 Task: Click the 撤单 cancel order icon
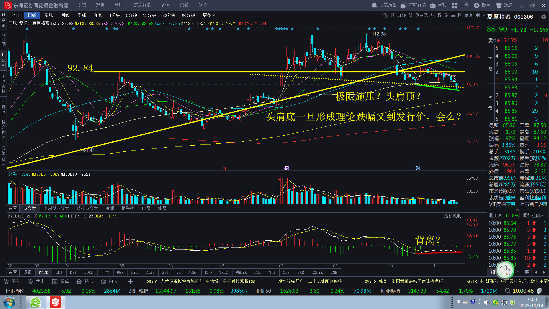click(x=55, y=282)
